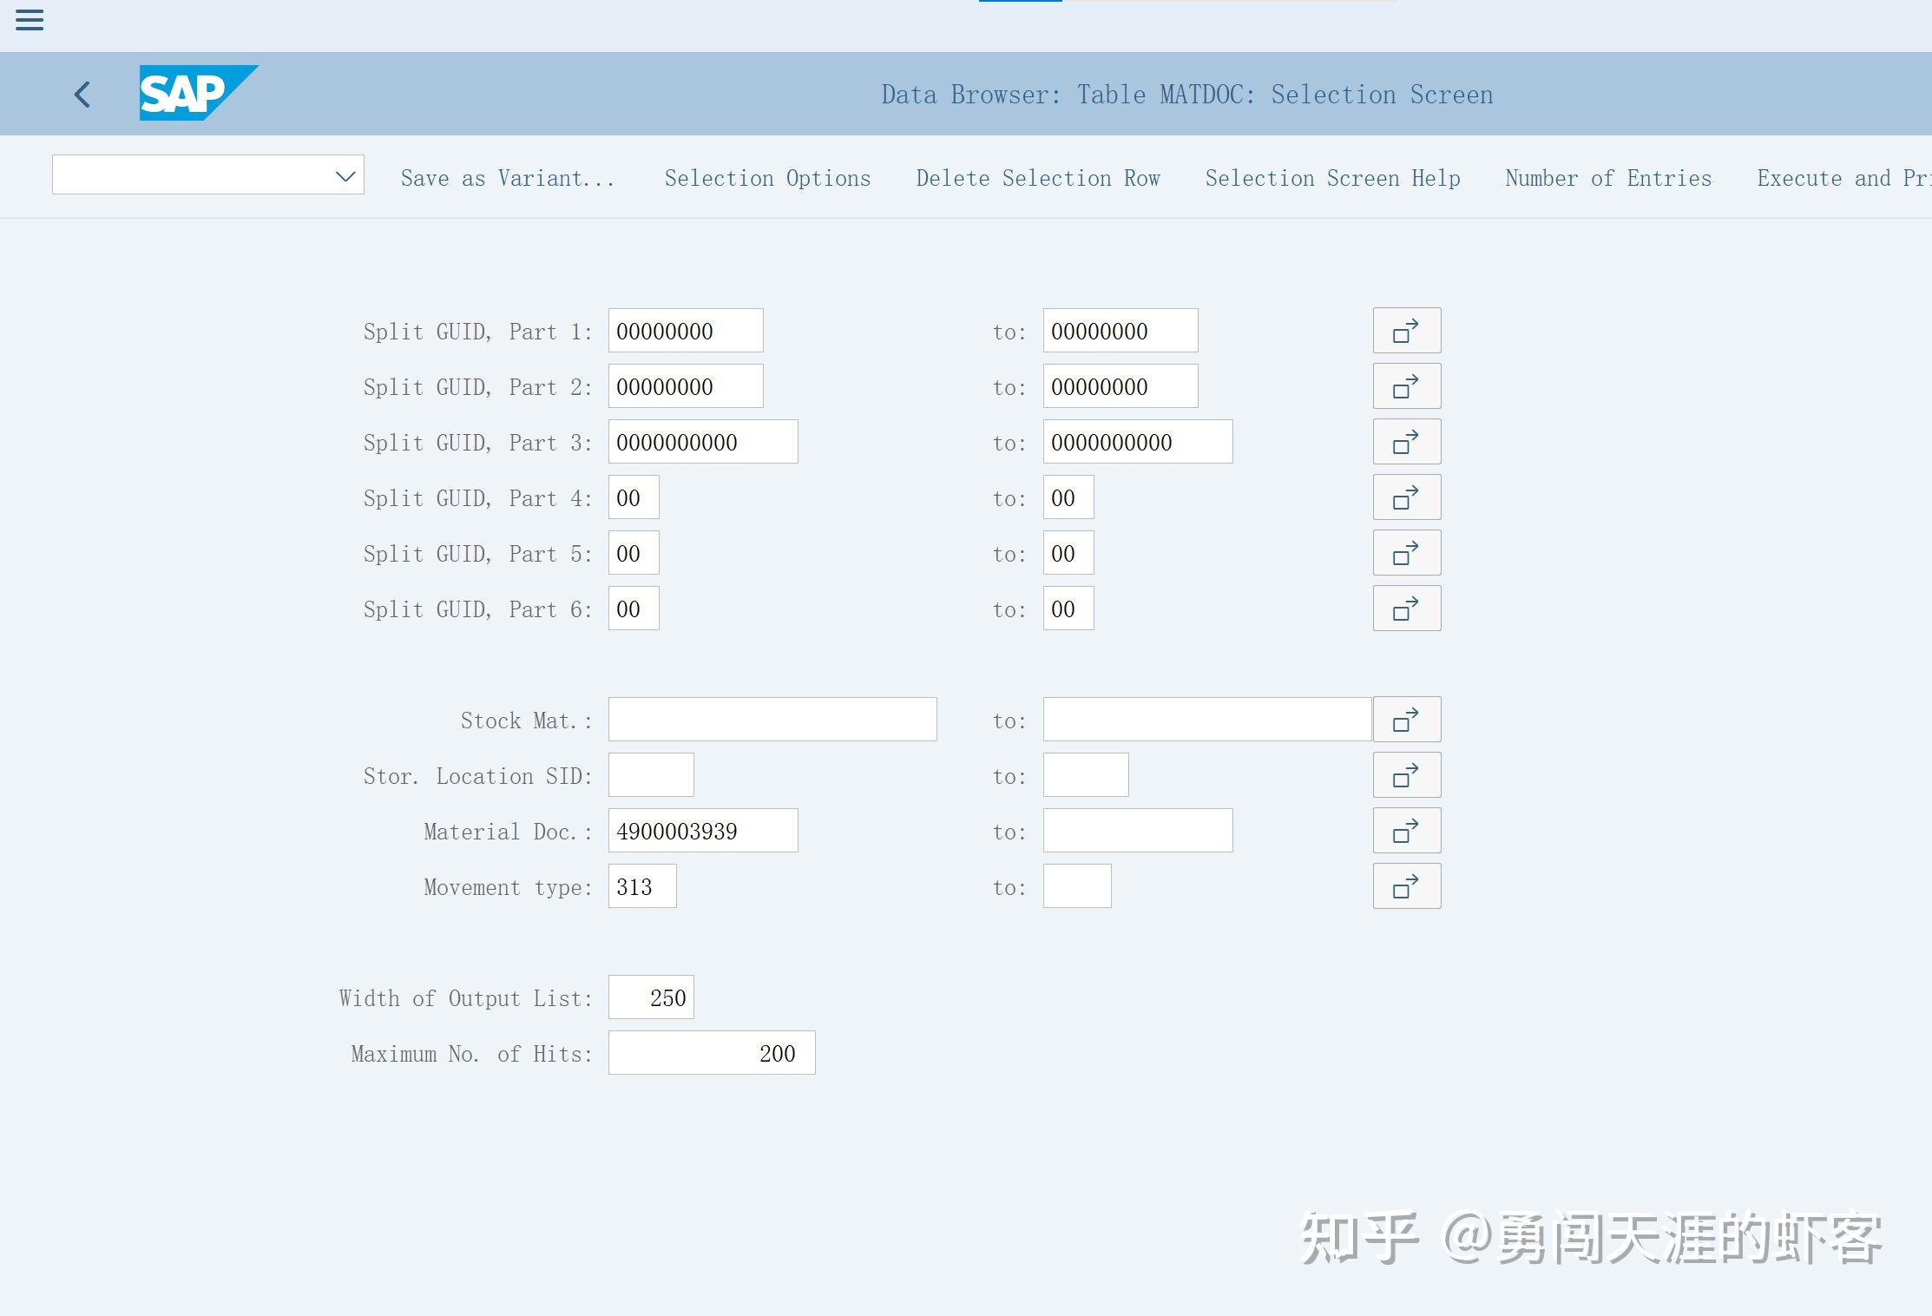Expand multiple selection for Split GUID Part 4
Image resolution: width=1932 pixels, height=1316 pixels.
pyautogui.click(x=1406, y=497)
